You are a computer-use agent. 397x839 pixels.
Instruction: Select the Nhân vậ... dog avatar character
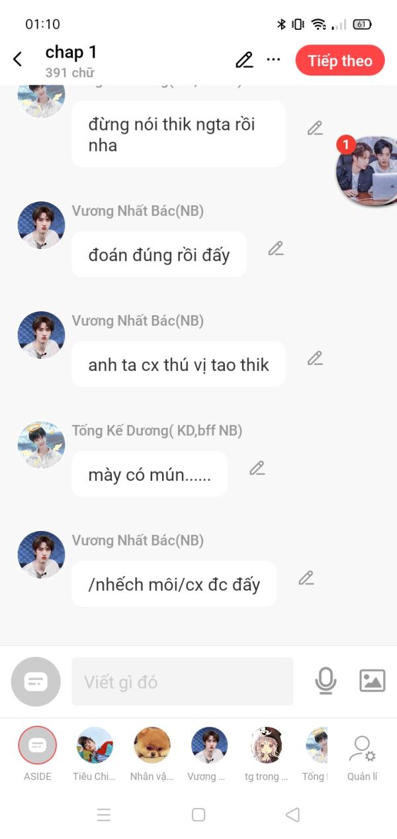point(152,754)
